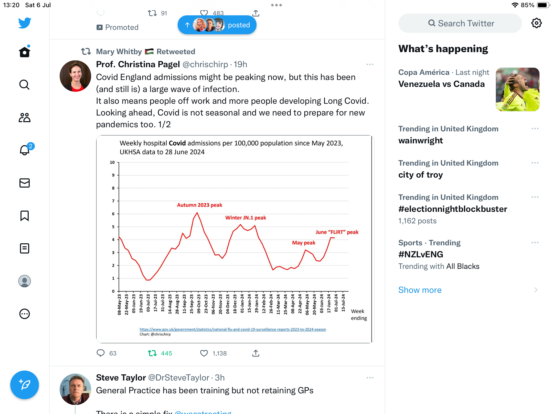
Task: Like the promoted tweet with 483 likes
Action: (204, 13)
